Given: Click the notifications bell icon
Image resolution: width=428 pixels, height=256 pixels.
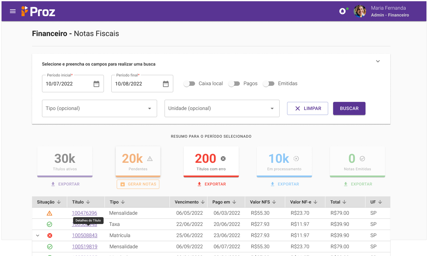Looking at the screenshot, I should coord(342,11).
